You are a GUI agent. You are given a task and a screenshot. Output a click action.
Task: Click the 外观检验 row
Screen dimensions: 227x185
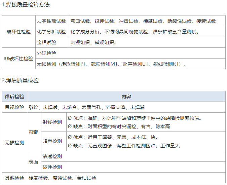46,53
